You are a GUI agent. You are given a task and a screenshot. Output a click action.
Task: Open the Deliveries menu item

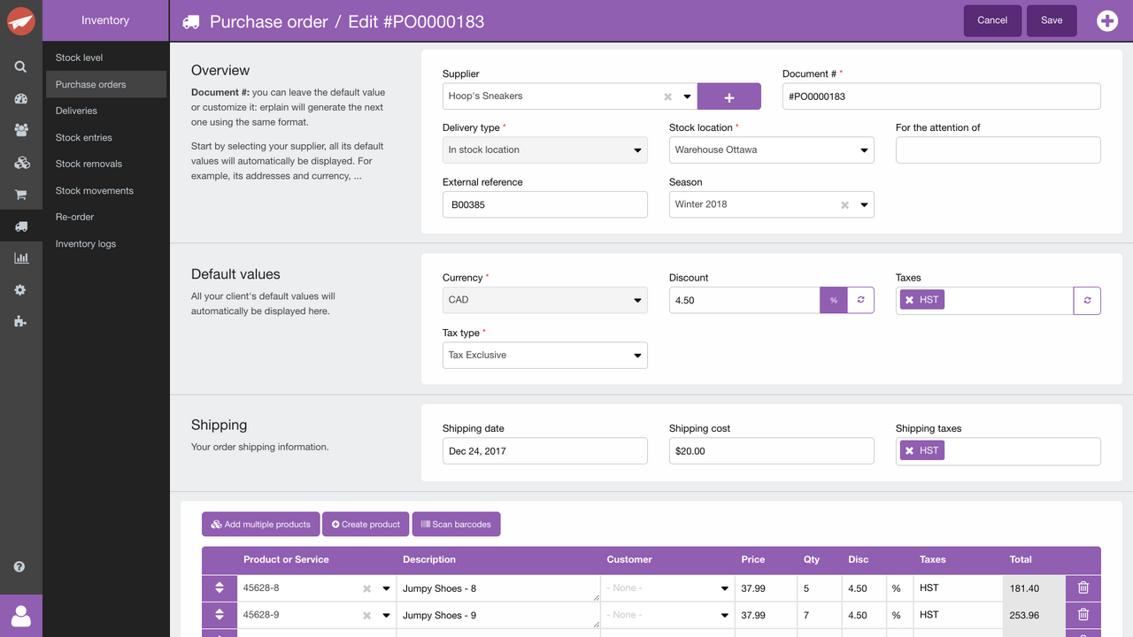tap(76, 111)
